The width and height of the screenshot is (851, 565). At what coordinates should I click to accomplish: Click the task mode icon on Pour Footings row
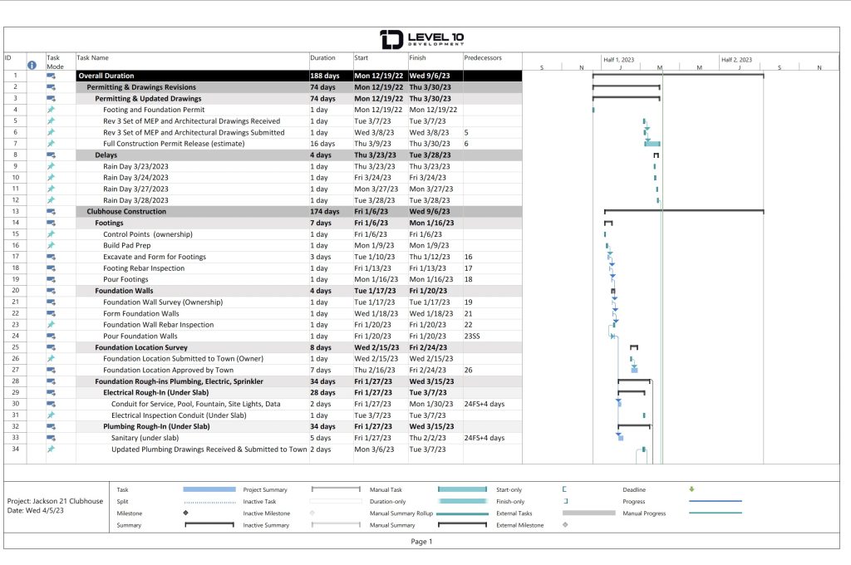[x=51, y=279]
